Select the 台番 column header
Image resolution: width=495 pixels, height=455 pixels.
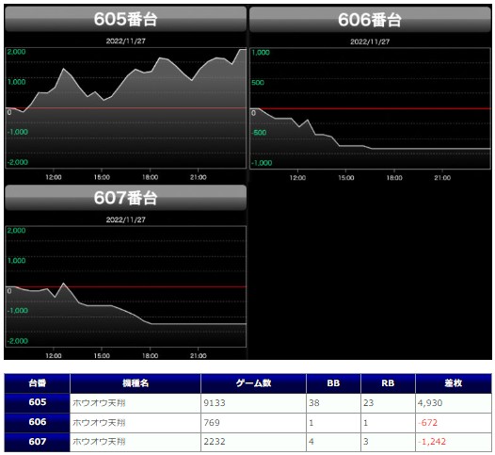pyautogui.click(x=38, y=383)
